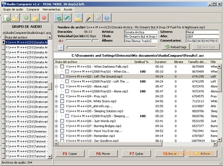Open settings gear icon in toolbar
This screenshot has height=166, width=223.
point(98,18)
